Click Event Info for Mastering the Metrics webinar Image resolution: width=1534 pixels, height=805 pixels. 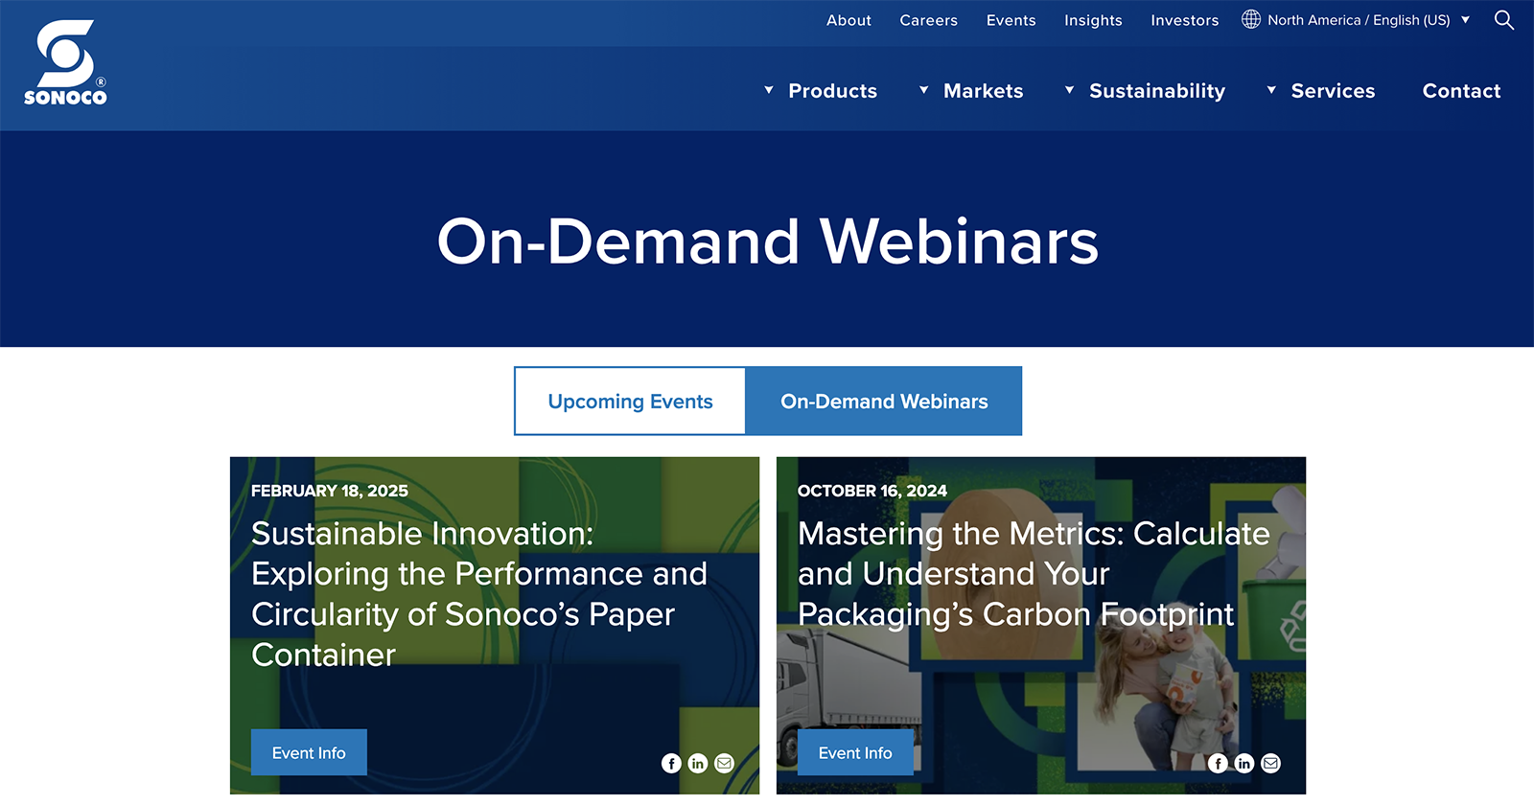[x=855, y=752]
